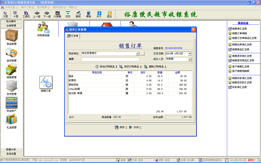The width and height of the screenshot is (261, 163).
Task: Click the 换班 shift change icon
Action: point(78,15)
